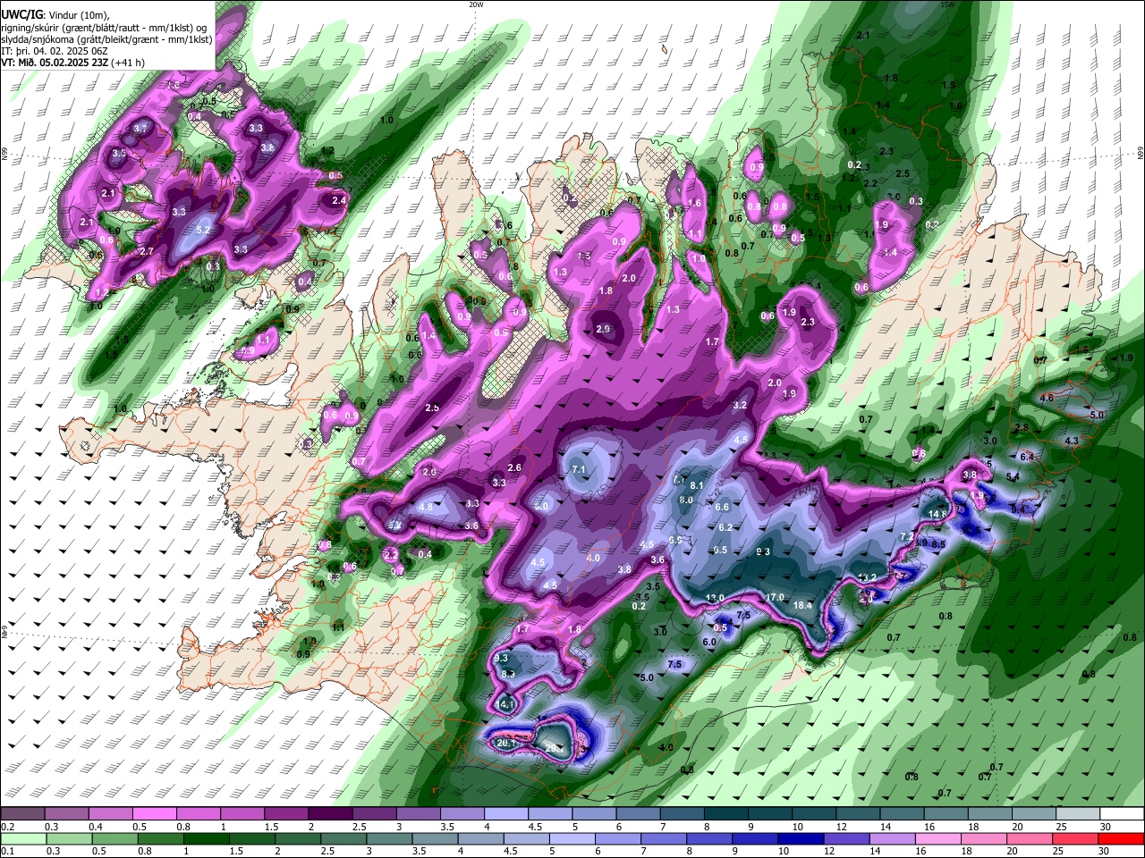
Task: Click the 2.4 snowfall value in the northwest
Action: point(339,200)
